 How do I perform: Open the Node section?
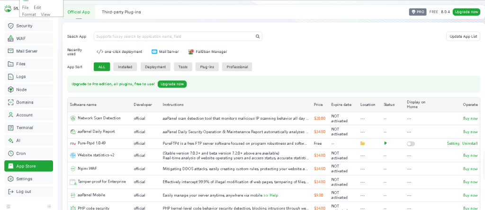[x=28, y=89]
